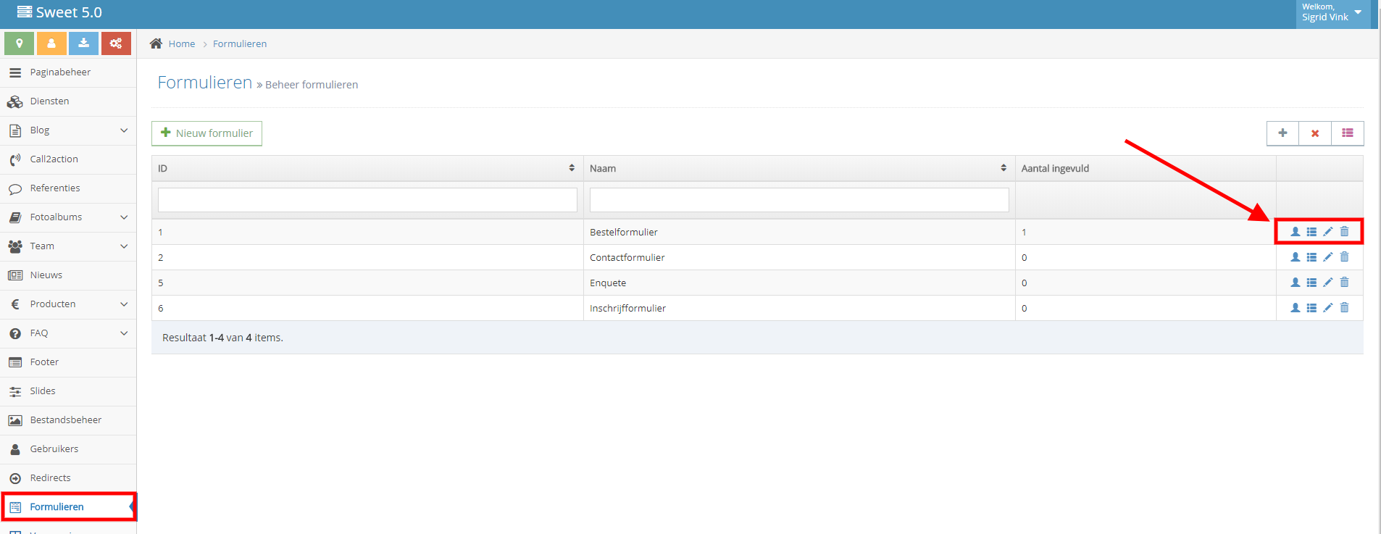Click the orange user button
Screen dimensions: 1381x534
point(51,43)
